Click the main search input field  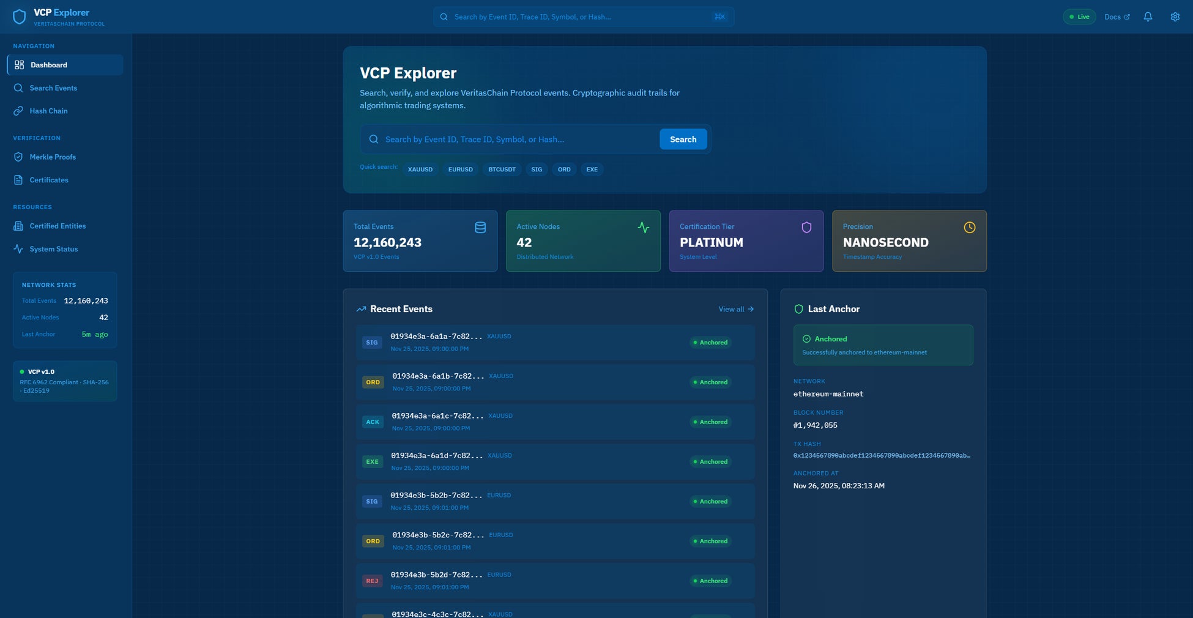tap(514, 139)
